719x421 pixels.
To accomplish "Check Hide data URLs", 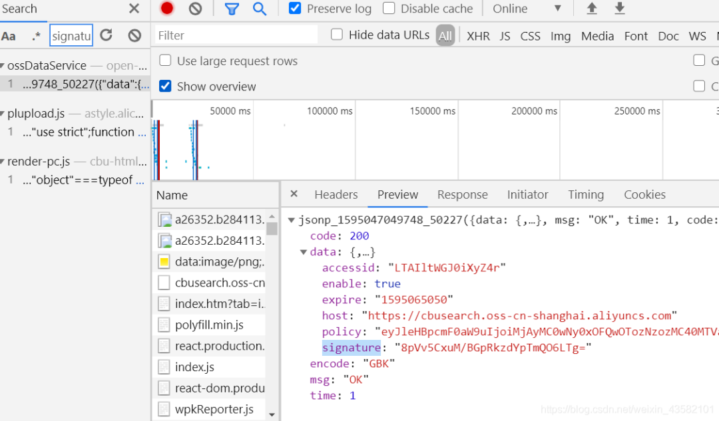I will click(337, 35).
